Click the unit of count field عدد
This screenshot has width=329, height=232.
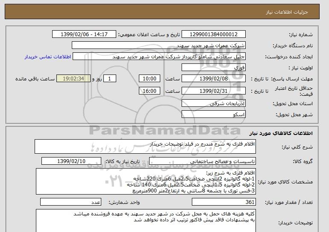[x=70, y=202]
